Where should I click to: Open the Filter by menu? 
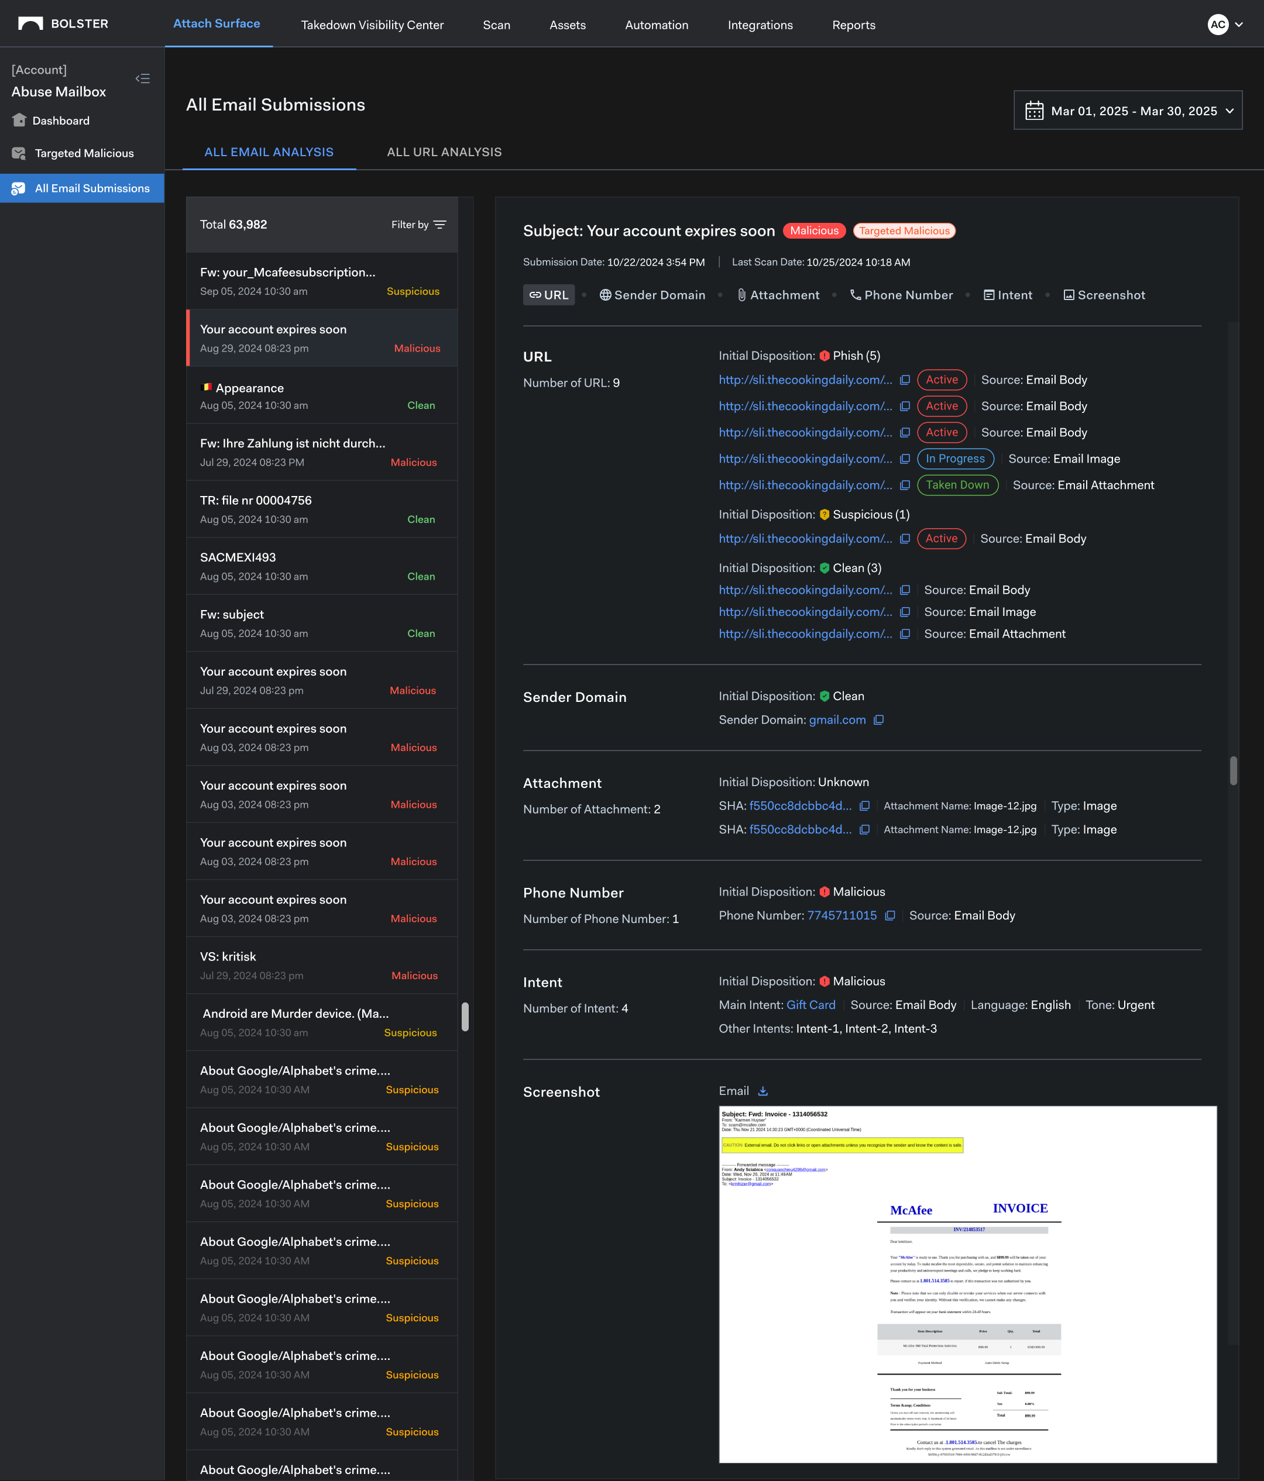pyautogui.click(x=418, y=225)
